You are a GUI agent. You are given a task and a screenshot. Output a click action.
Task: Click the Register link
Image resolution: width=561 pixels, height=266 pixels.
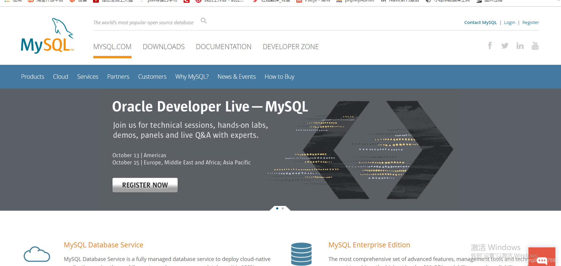530,22
